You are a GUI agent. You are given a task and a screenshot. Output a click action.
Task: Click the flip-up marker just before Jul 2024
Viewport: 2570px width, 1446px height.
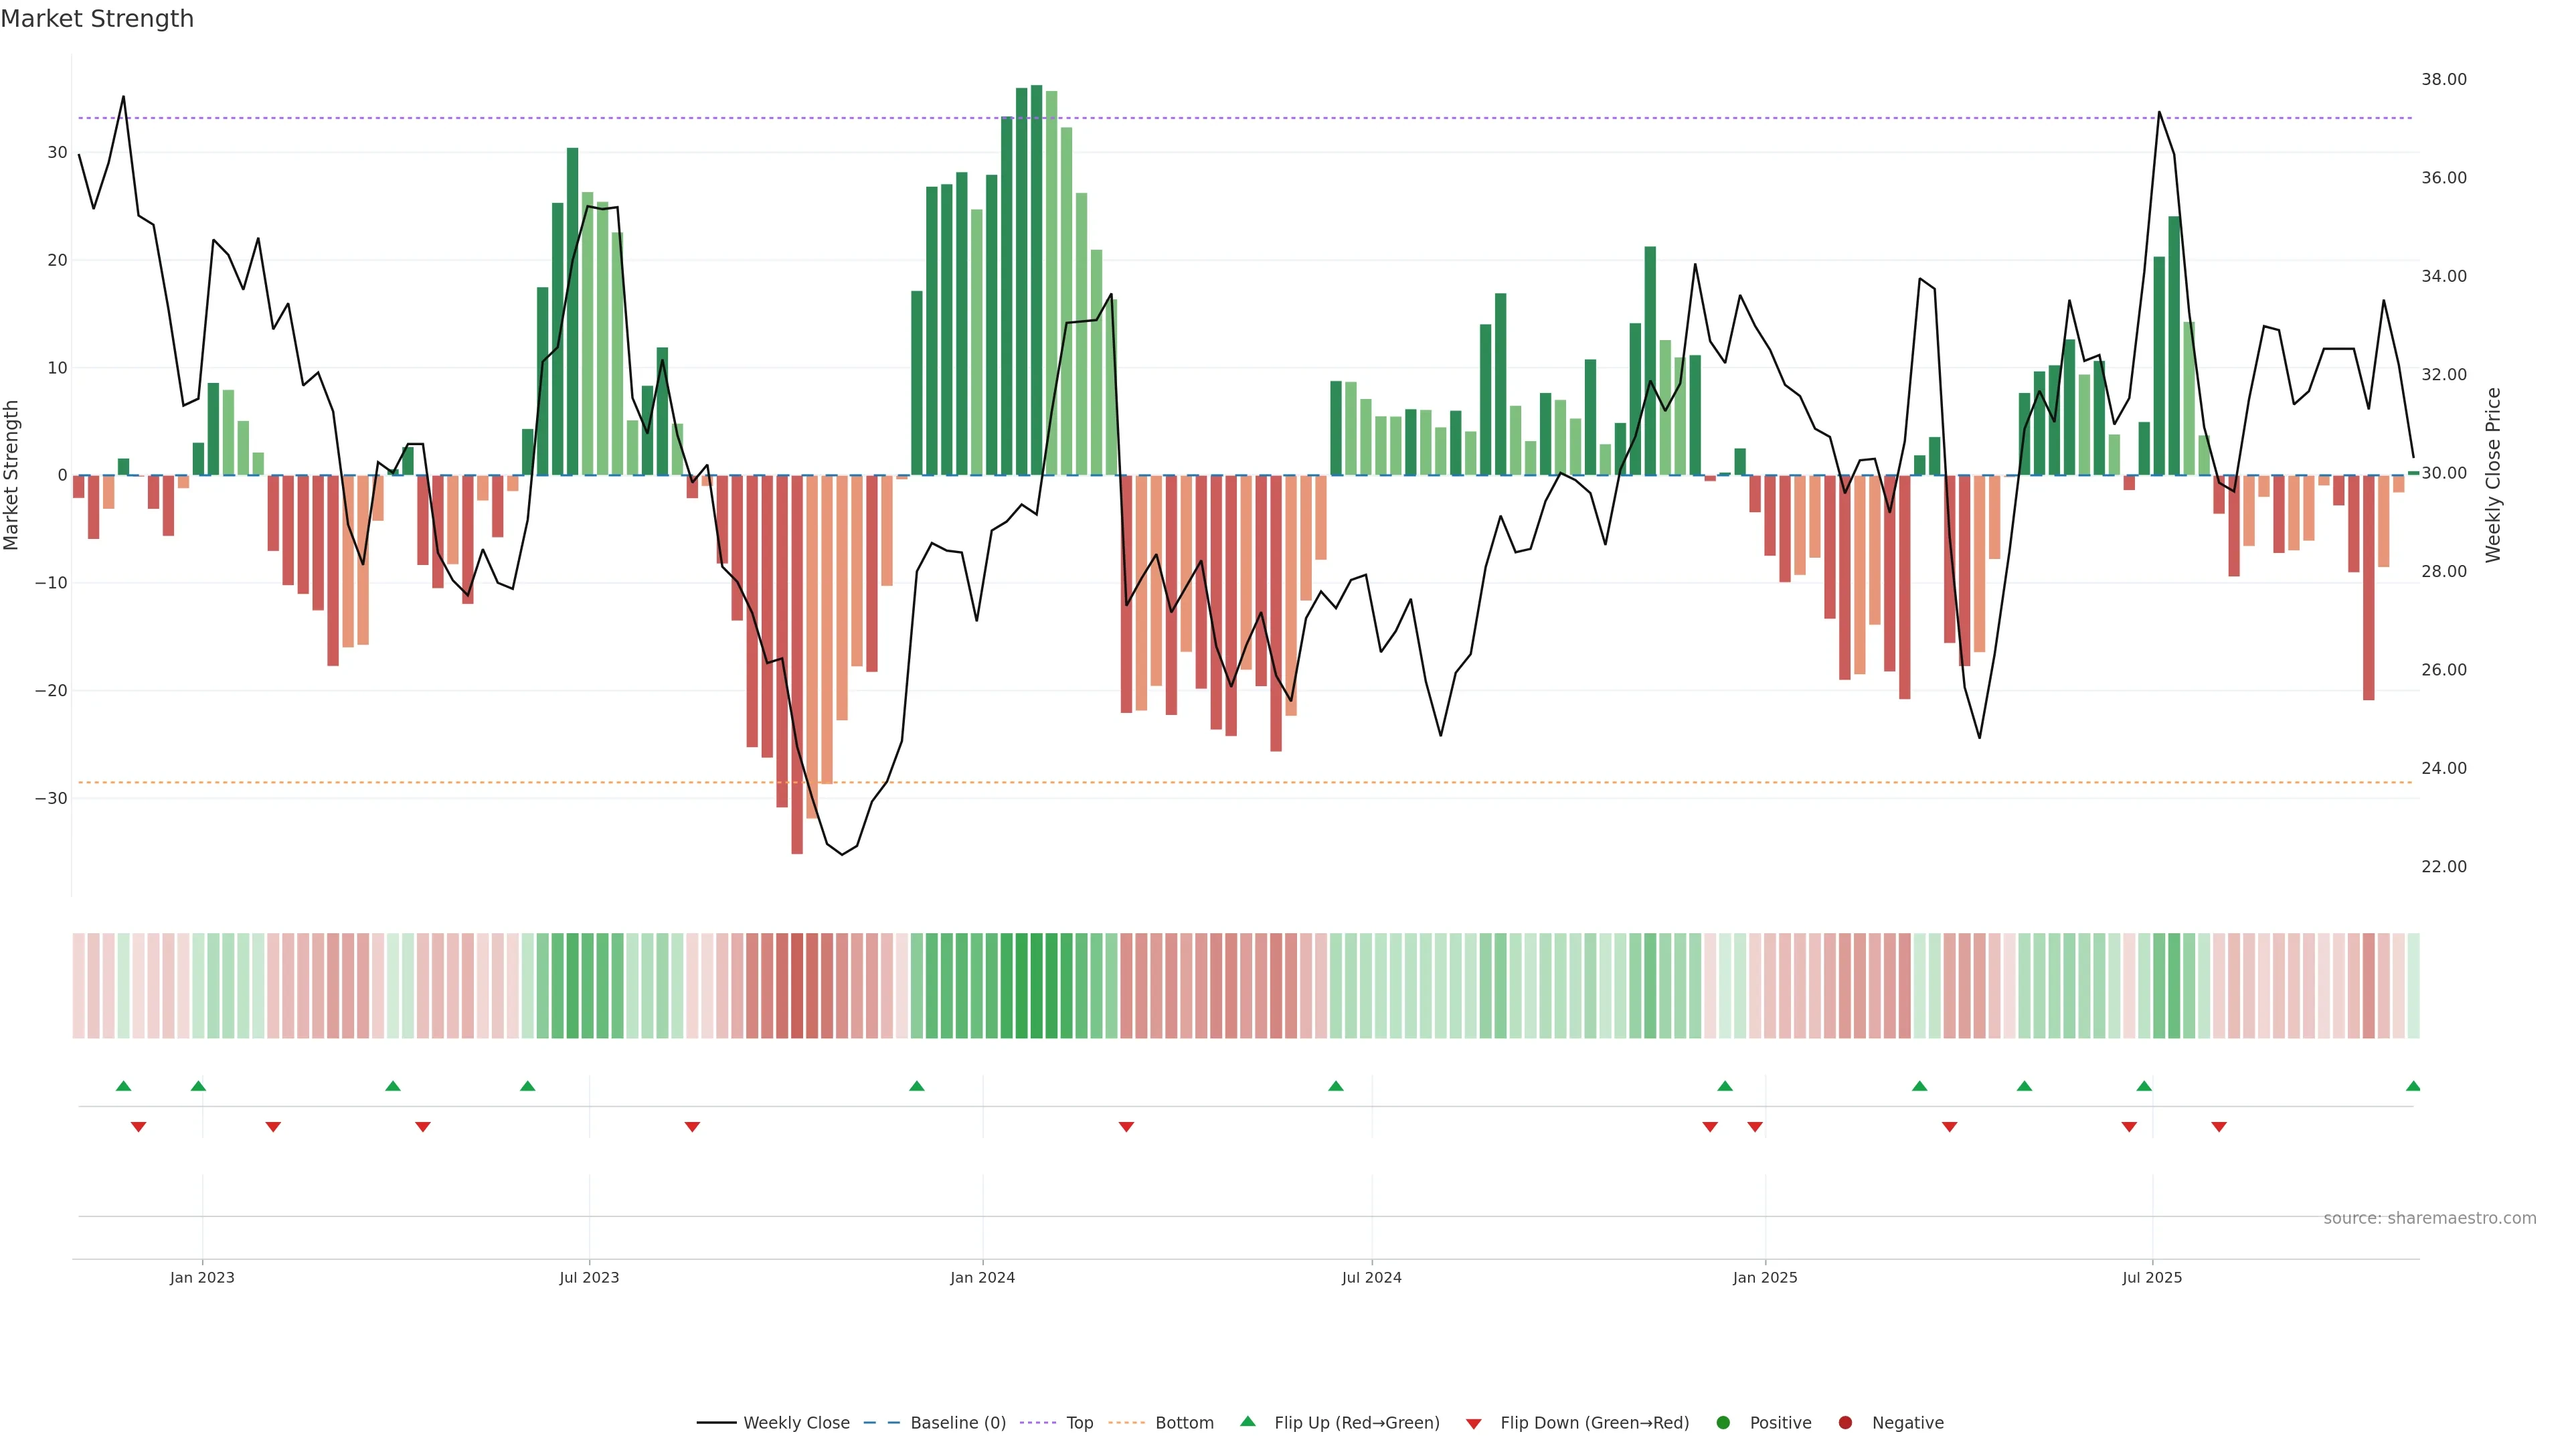pos(1336,1086)
